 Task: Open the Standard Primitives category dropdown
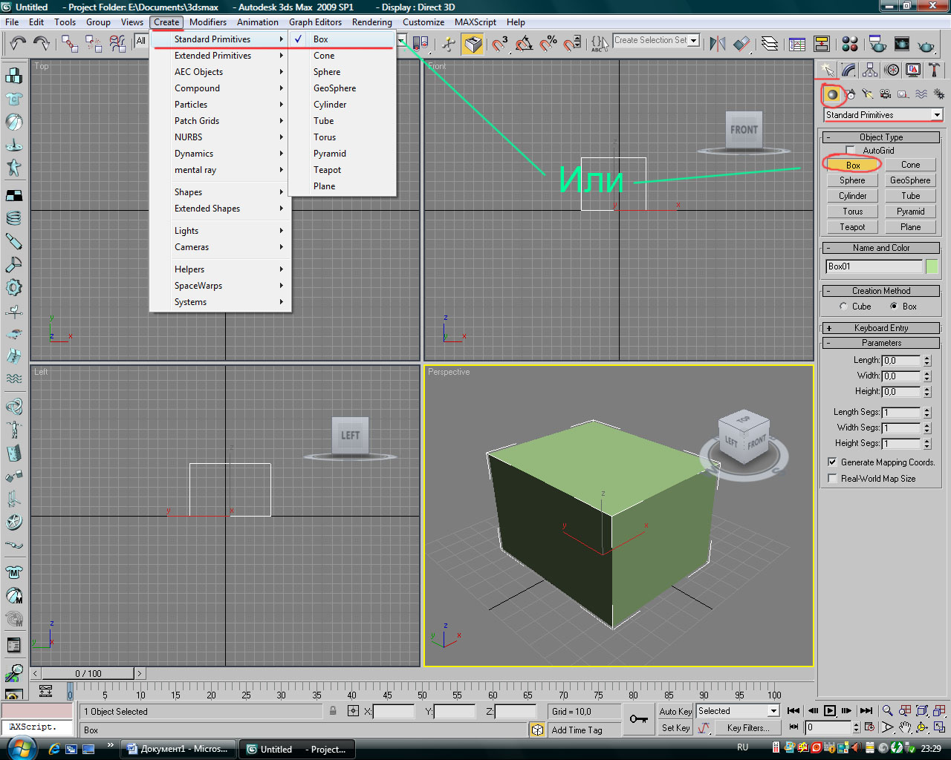coord(936,115)
